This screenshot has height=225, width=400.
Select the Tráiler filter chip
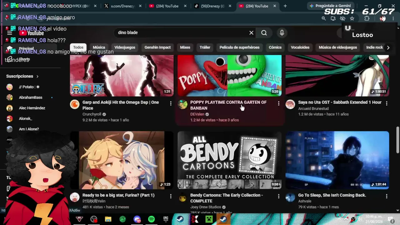coord(205,47)
